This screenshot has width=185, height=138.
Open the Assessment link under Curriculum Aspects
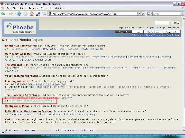pyautogui.click(x=100, y=57)
